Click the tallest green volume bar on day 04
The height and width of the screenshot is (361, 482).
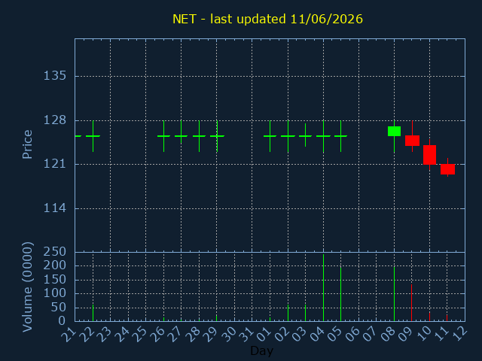(x=323, y=287)
